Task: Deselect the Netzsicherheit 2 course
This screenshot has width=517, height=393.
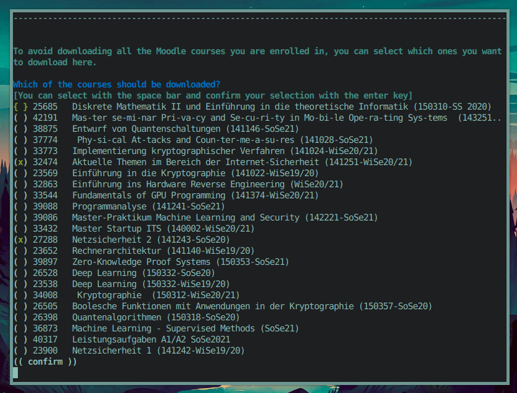Action: click(18, 240)
